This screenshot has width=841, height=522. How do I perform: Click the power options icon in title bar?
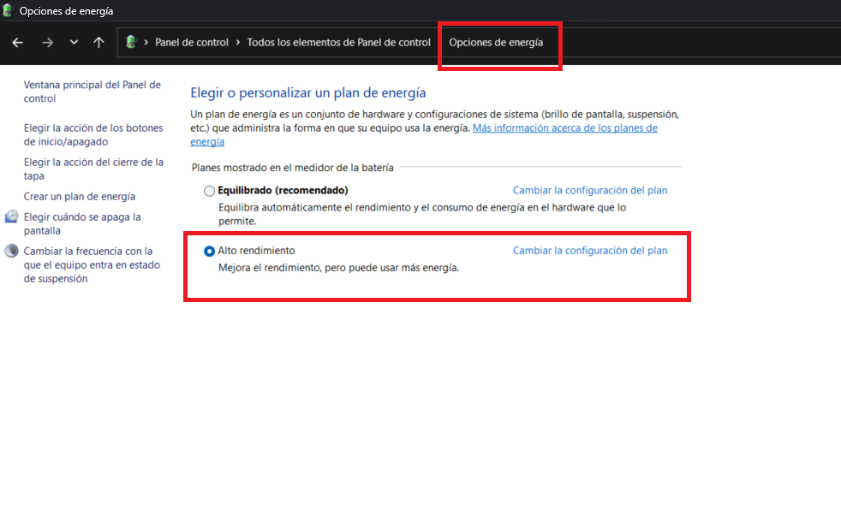click(x=8, y=10)
